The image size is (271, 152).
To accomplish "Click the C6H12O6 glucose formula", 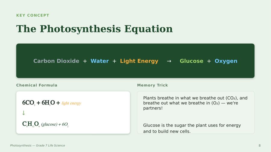I will [x=31, y=124].
